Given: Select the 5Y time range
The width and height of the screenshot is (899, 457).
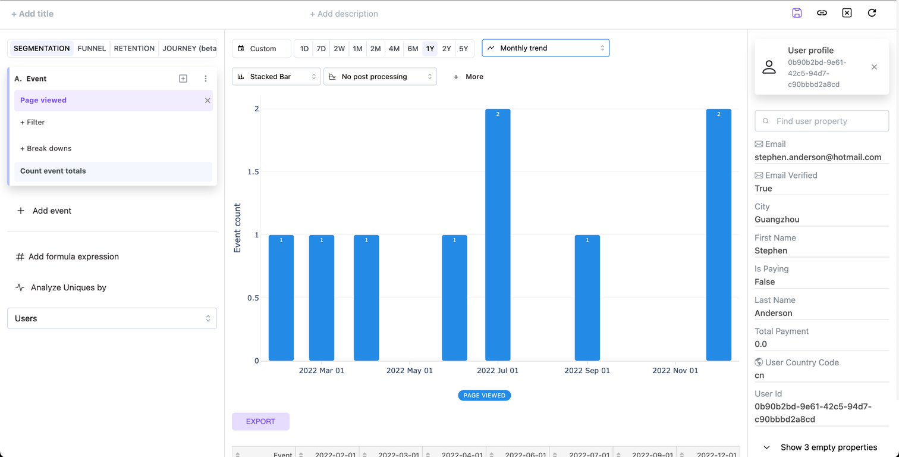Looking at the screenshot, I should [x=464, y=49].
